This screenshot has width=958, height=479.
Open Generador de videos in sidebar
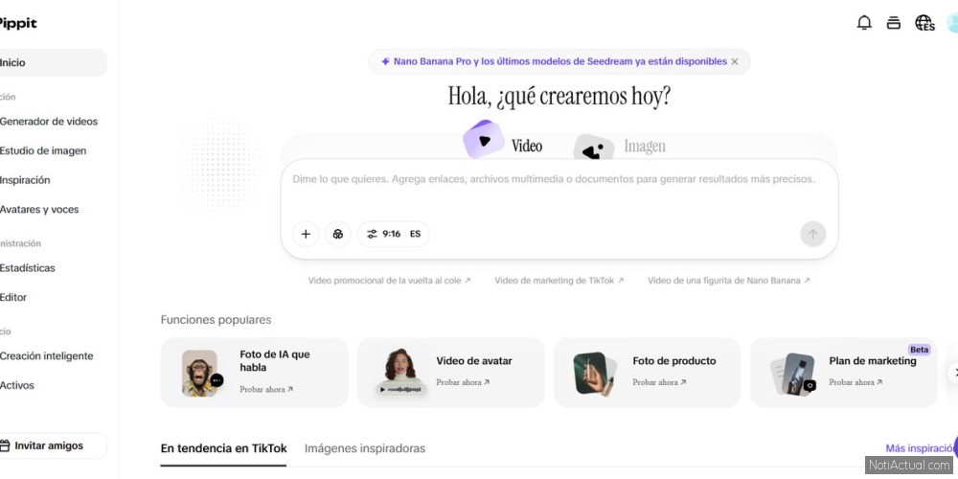49,122
